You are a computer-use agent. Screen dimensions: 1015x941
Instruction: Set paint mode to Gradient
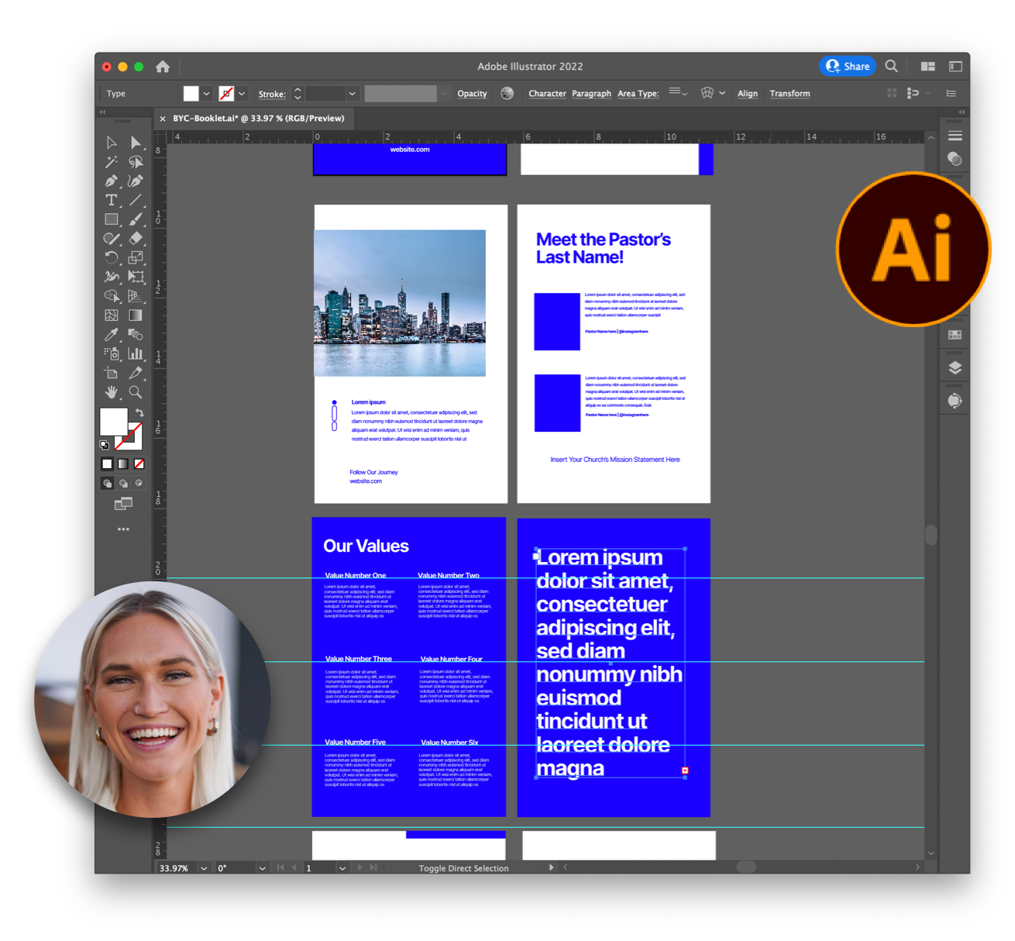click(123, 464)
